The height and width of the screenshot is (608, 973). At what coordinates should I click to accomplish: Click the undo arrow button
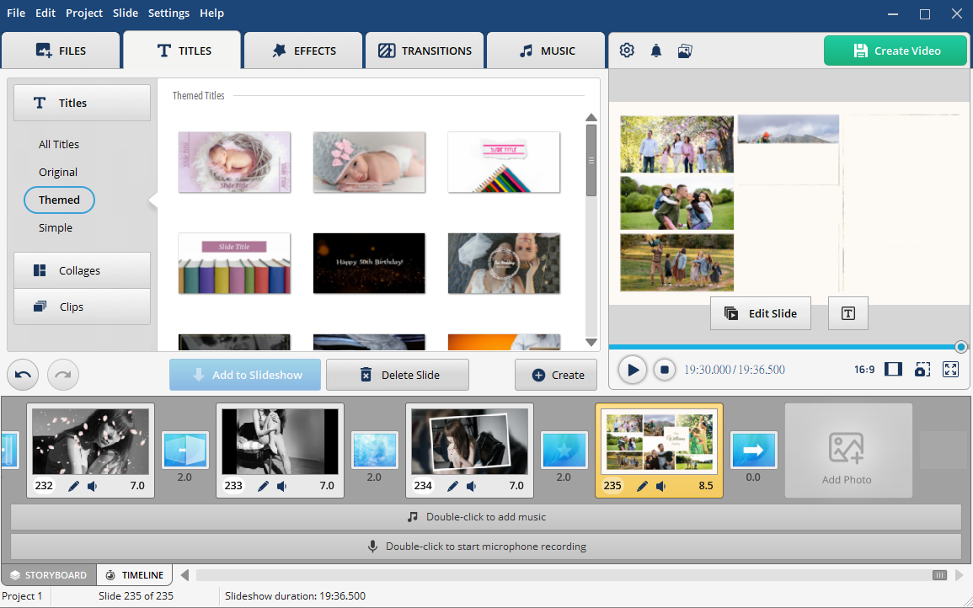coord(23,375)
